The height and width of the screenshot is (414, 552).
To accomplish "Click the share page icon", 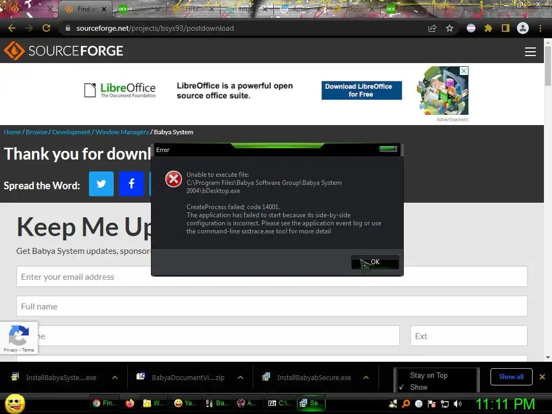I will (432, 28).
